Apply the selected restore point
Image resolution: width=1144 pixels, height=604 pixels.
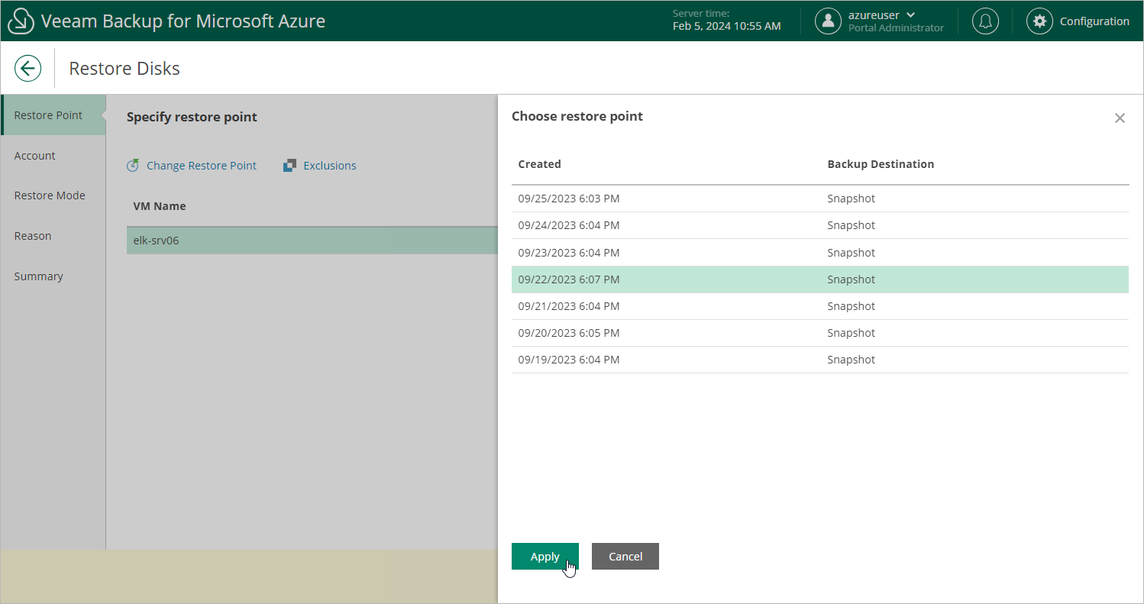(x=545, y=557)
